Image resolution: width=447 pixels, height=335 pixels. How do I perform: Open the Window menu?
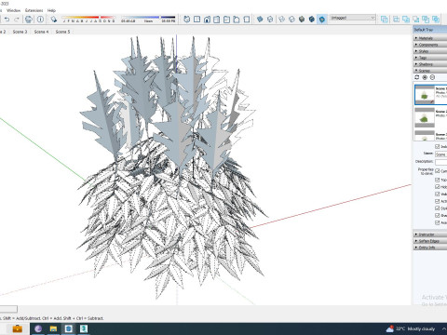(13, 10)
